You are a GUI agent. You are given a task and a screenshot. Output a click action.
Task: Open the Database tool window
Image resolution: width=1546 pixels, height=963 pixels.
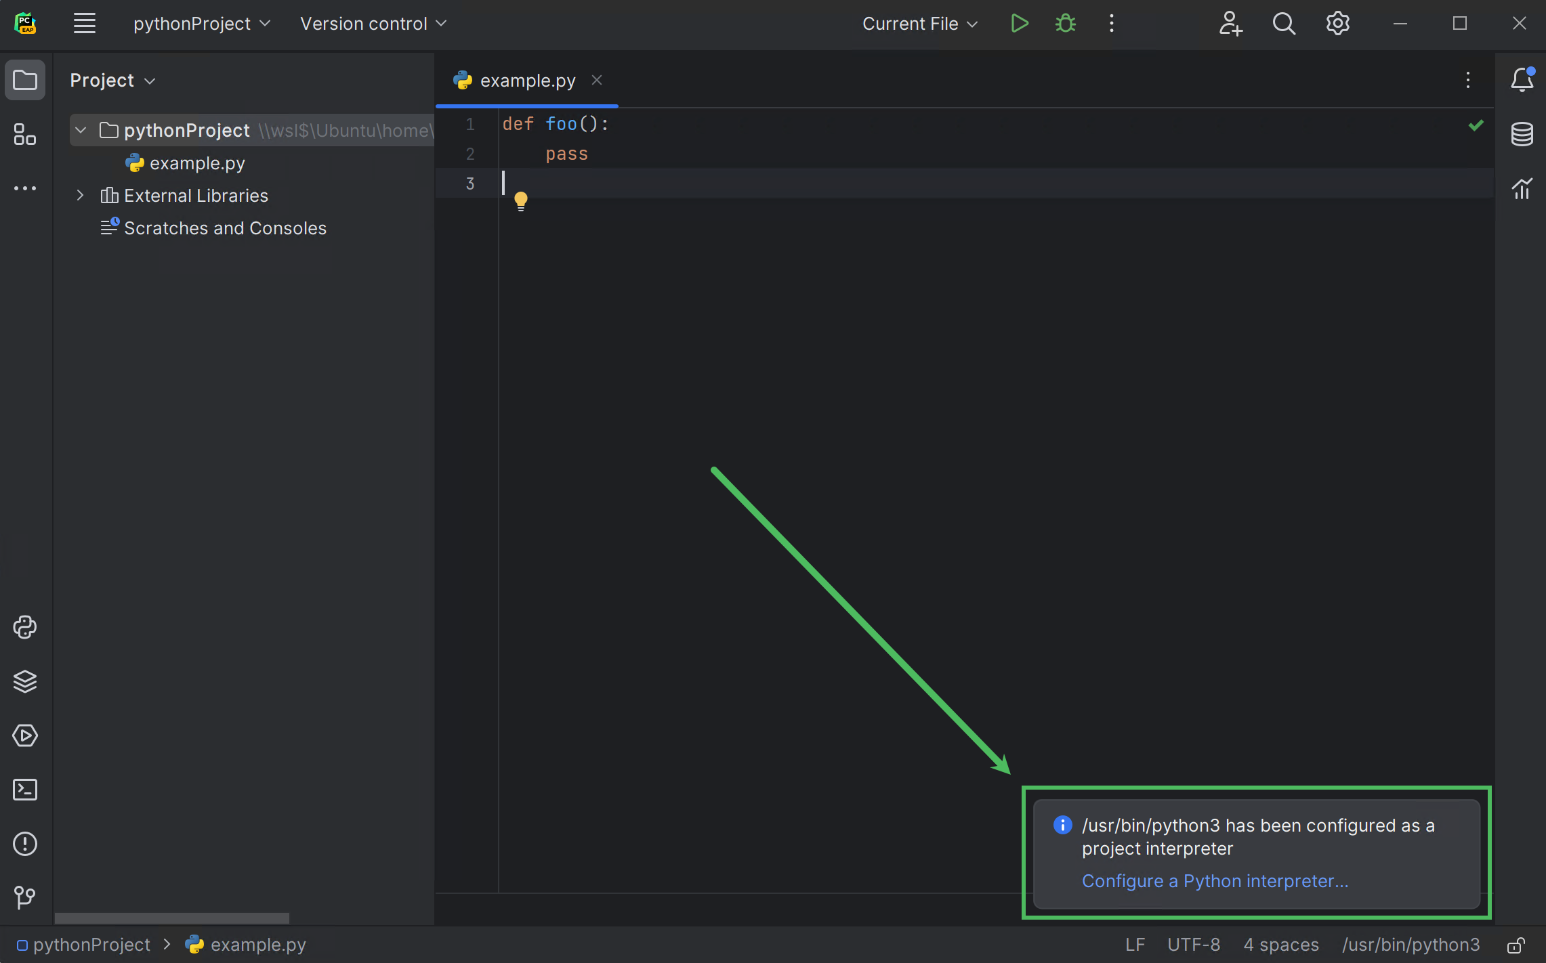(x=1522, y=134)
